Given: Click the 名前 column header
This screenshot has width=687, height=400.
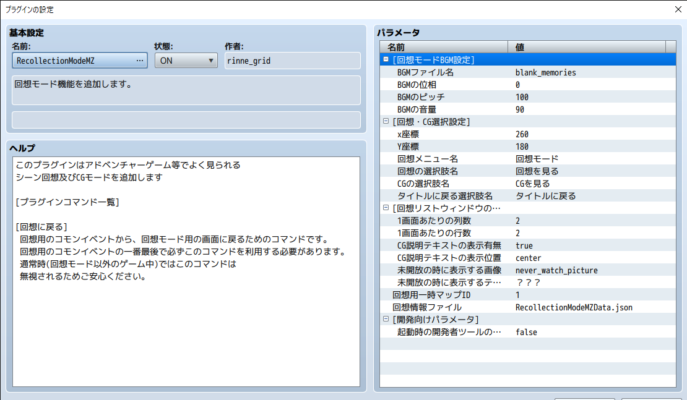Looking at the screenshot, I should (446, 46).
